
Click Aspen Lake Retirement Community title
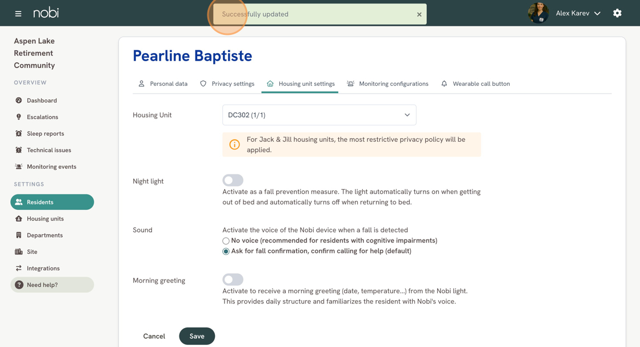(x=34, y=53)
